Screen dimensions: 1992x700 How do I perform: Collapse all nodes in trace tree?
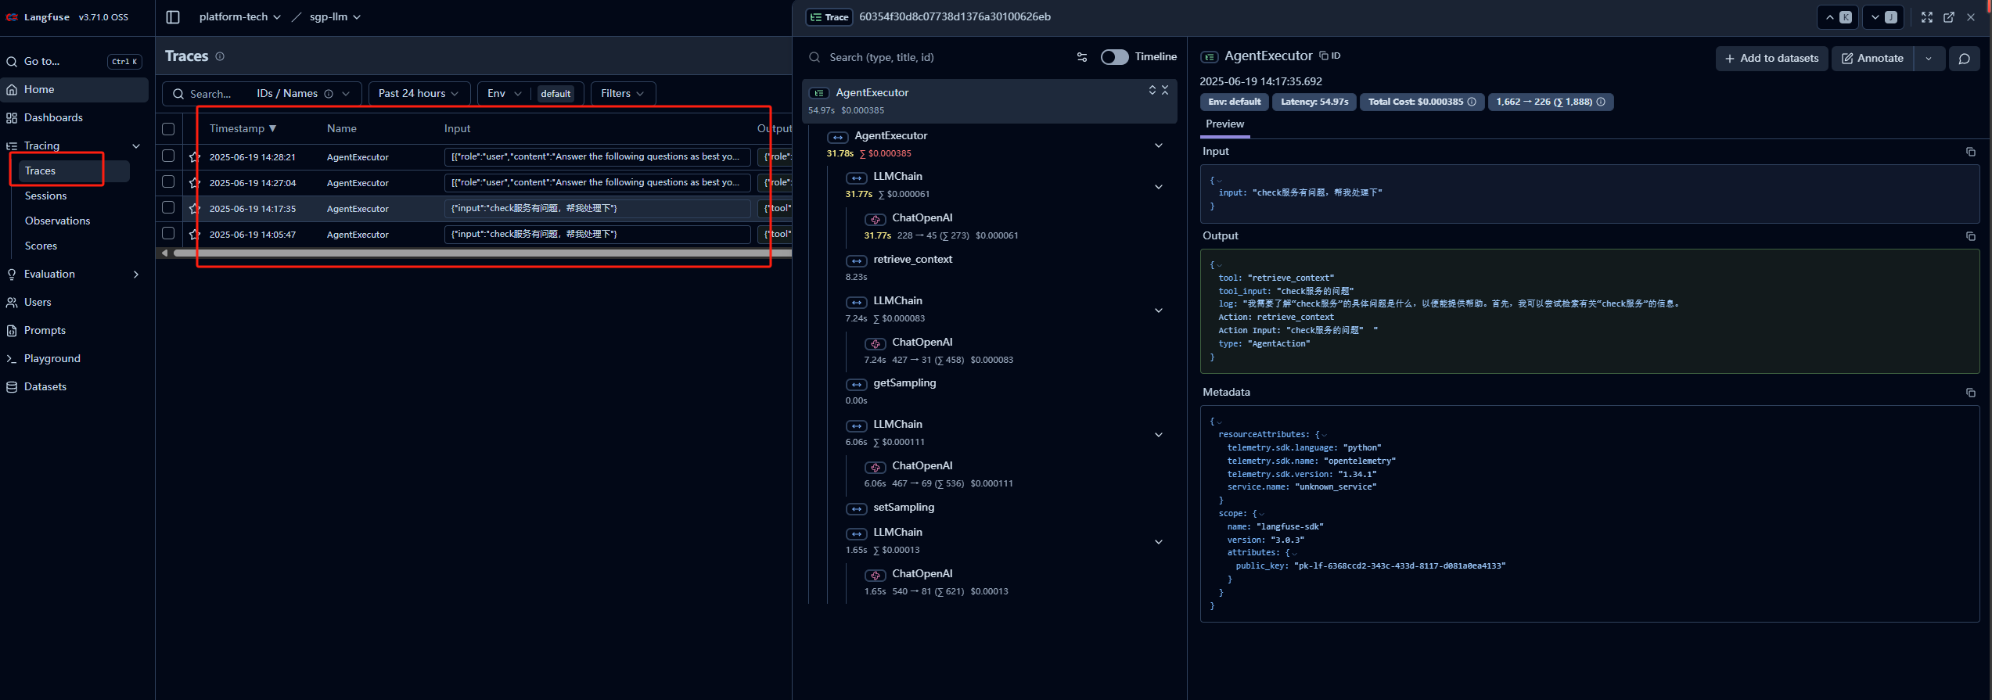click(x=1165, y=91)
